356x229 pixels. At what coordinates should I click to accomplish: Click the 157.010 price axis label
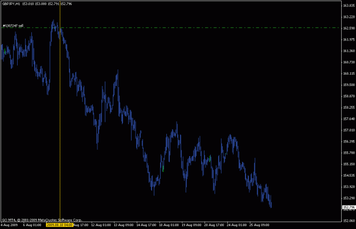pos(349,130)
